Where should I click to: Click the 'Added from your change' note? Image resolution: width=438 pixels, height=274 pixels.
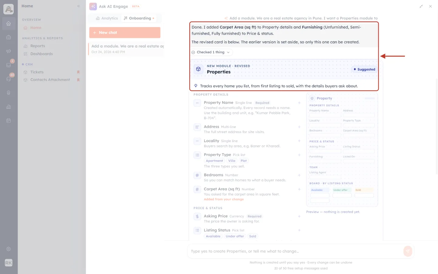(224, 199)
